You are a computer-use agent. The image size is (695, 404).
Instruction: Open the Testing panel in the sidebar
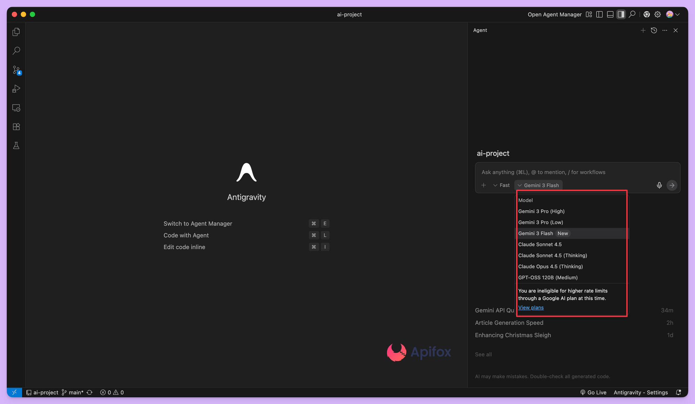(16, 145)
